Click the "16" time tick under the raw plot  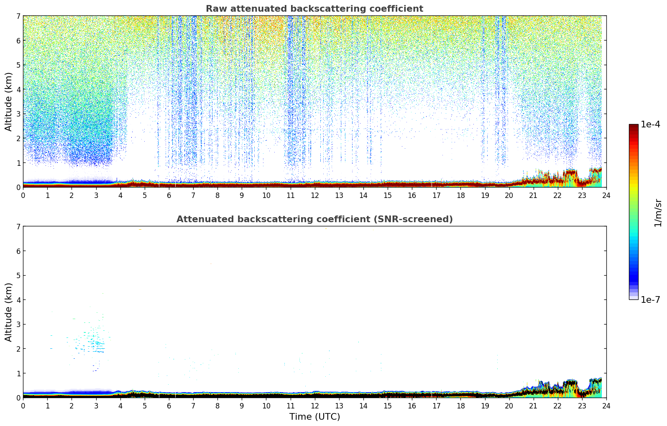point(412,195)
